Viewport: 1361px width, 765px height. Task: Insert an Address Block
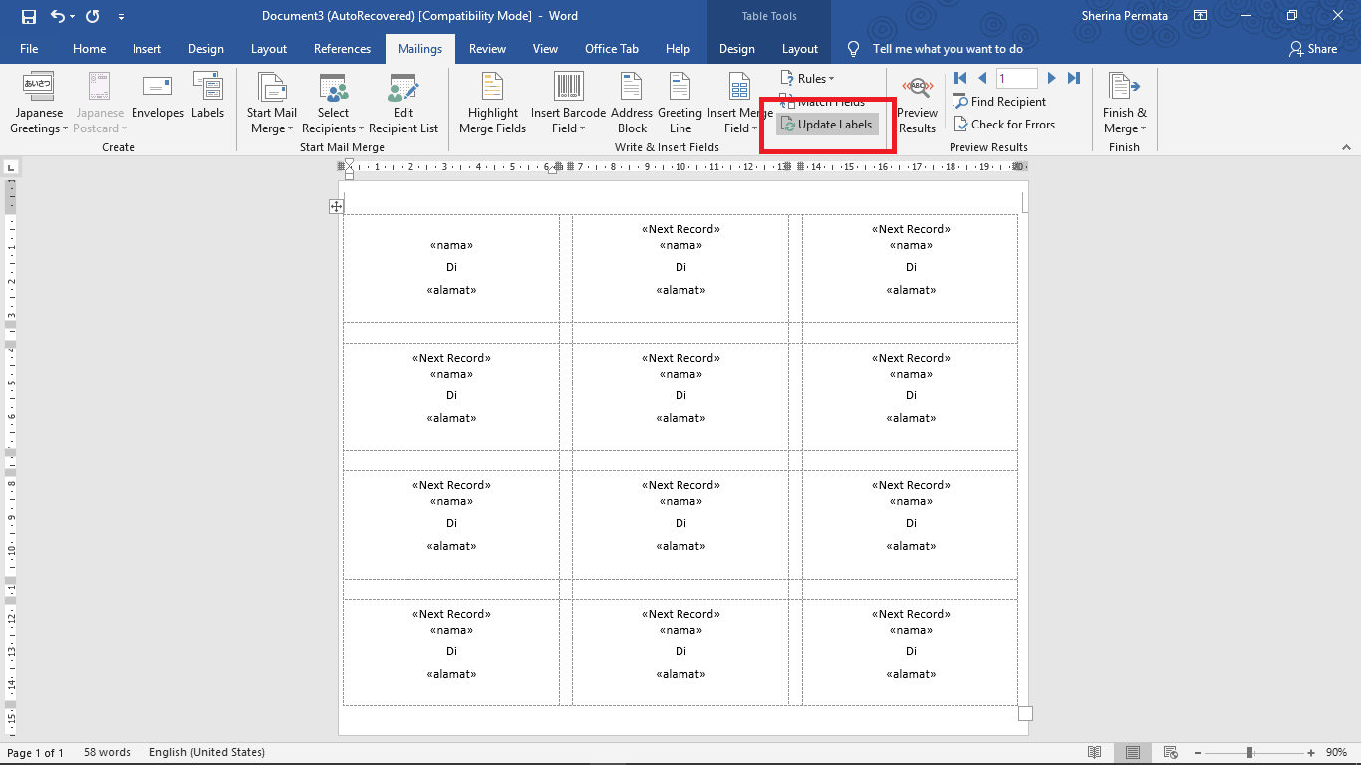[x=631, y=103]
